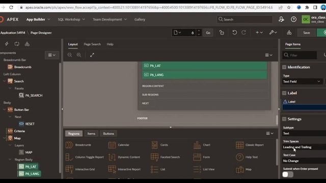Expand the layout pane to full size
The height and width of the screenshot is (183, 326).
(92, 55)
